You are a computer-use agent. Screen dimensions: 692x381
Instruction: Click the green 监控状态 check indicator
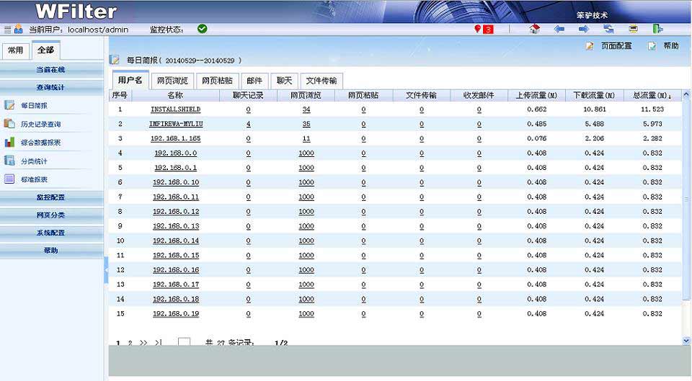click(203, 29)
